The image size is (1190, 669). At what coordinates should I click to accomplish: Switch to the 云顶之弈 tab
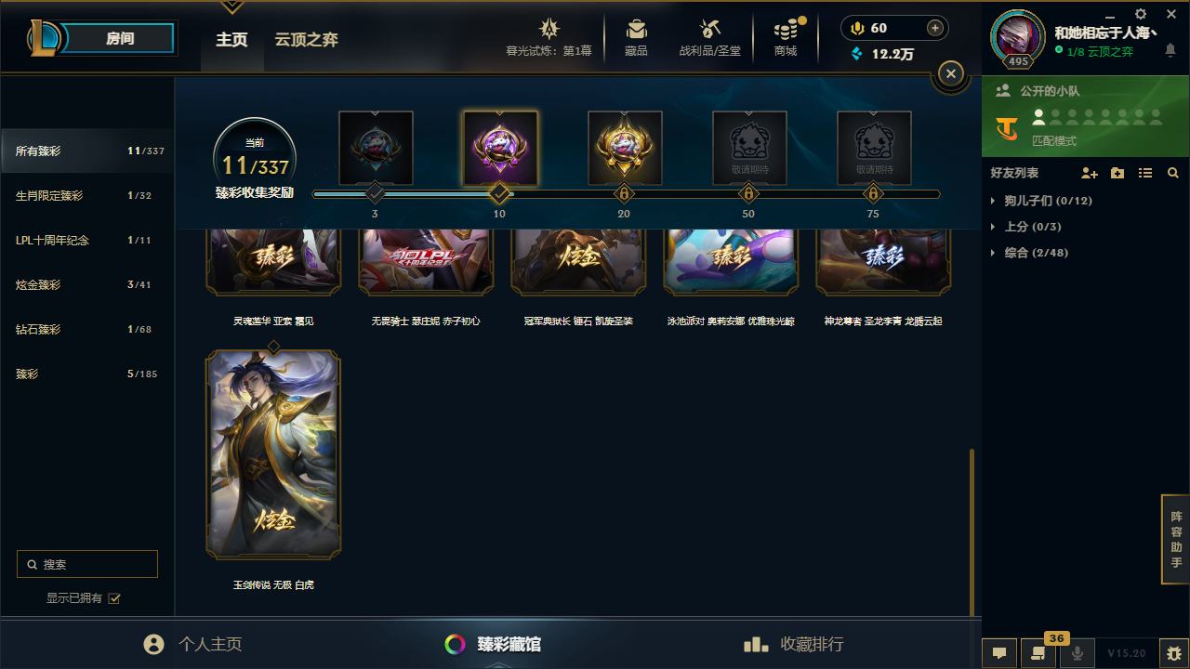[x=306, y=40]
